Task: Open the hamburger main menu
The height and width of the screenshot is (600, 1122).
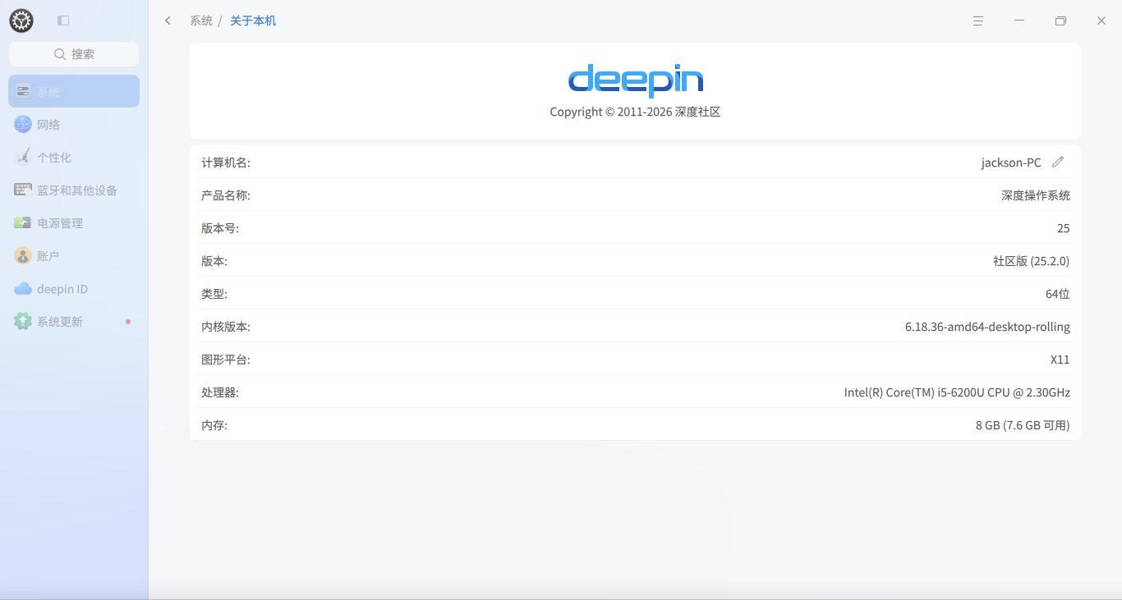Action: pos(978,21)
